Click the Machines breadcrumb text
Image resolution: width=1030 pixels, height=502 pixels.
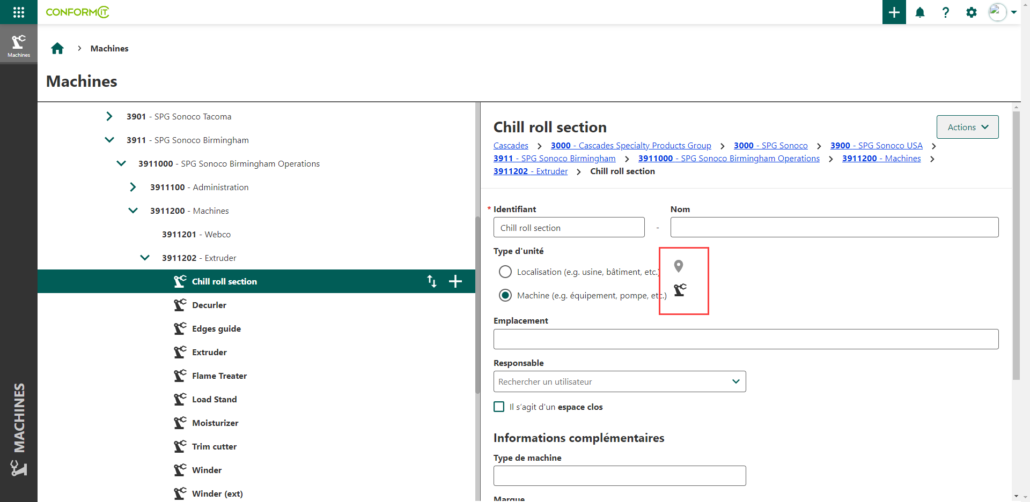pos(109,48)
